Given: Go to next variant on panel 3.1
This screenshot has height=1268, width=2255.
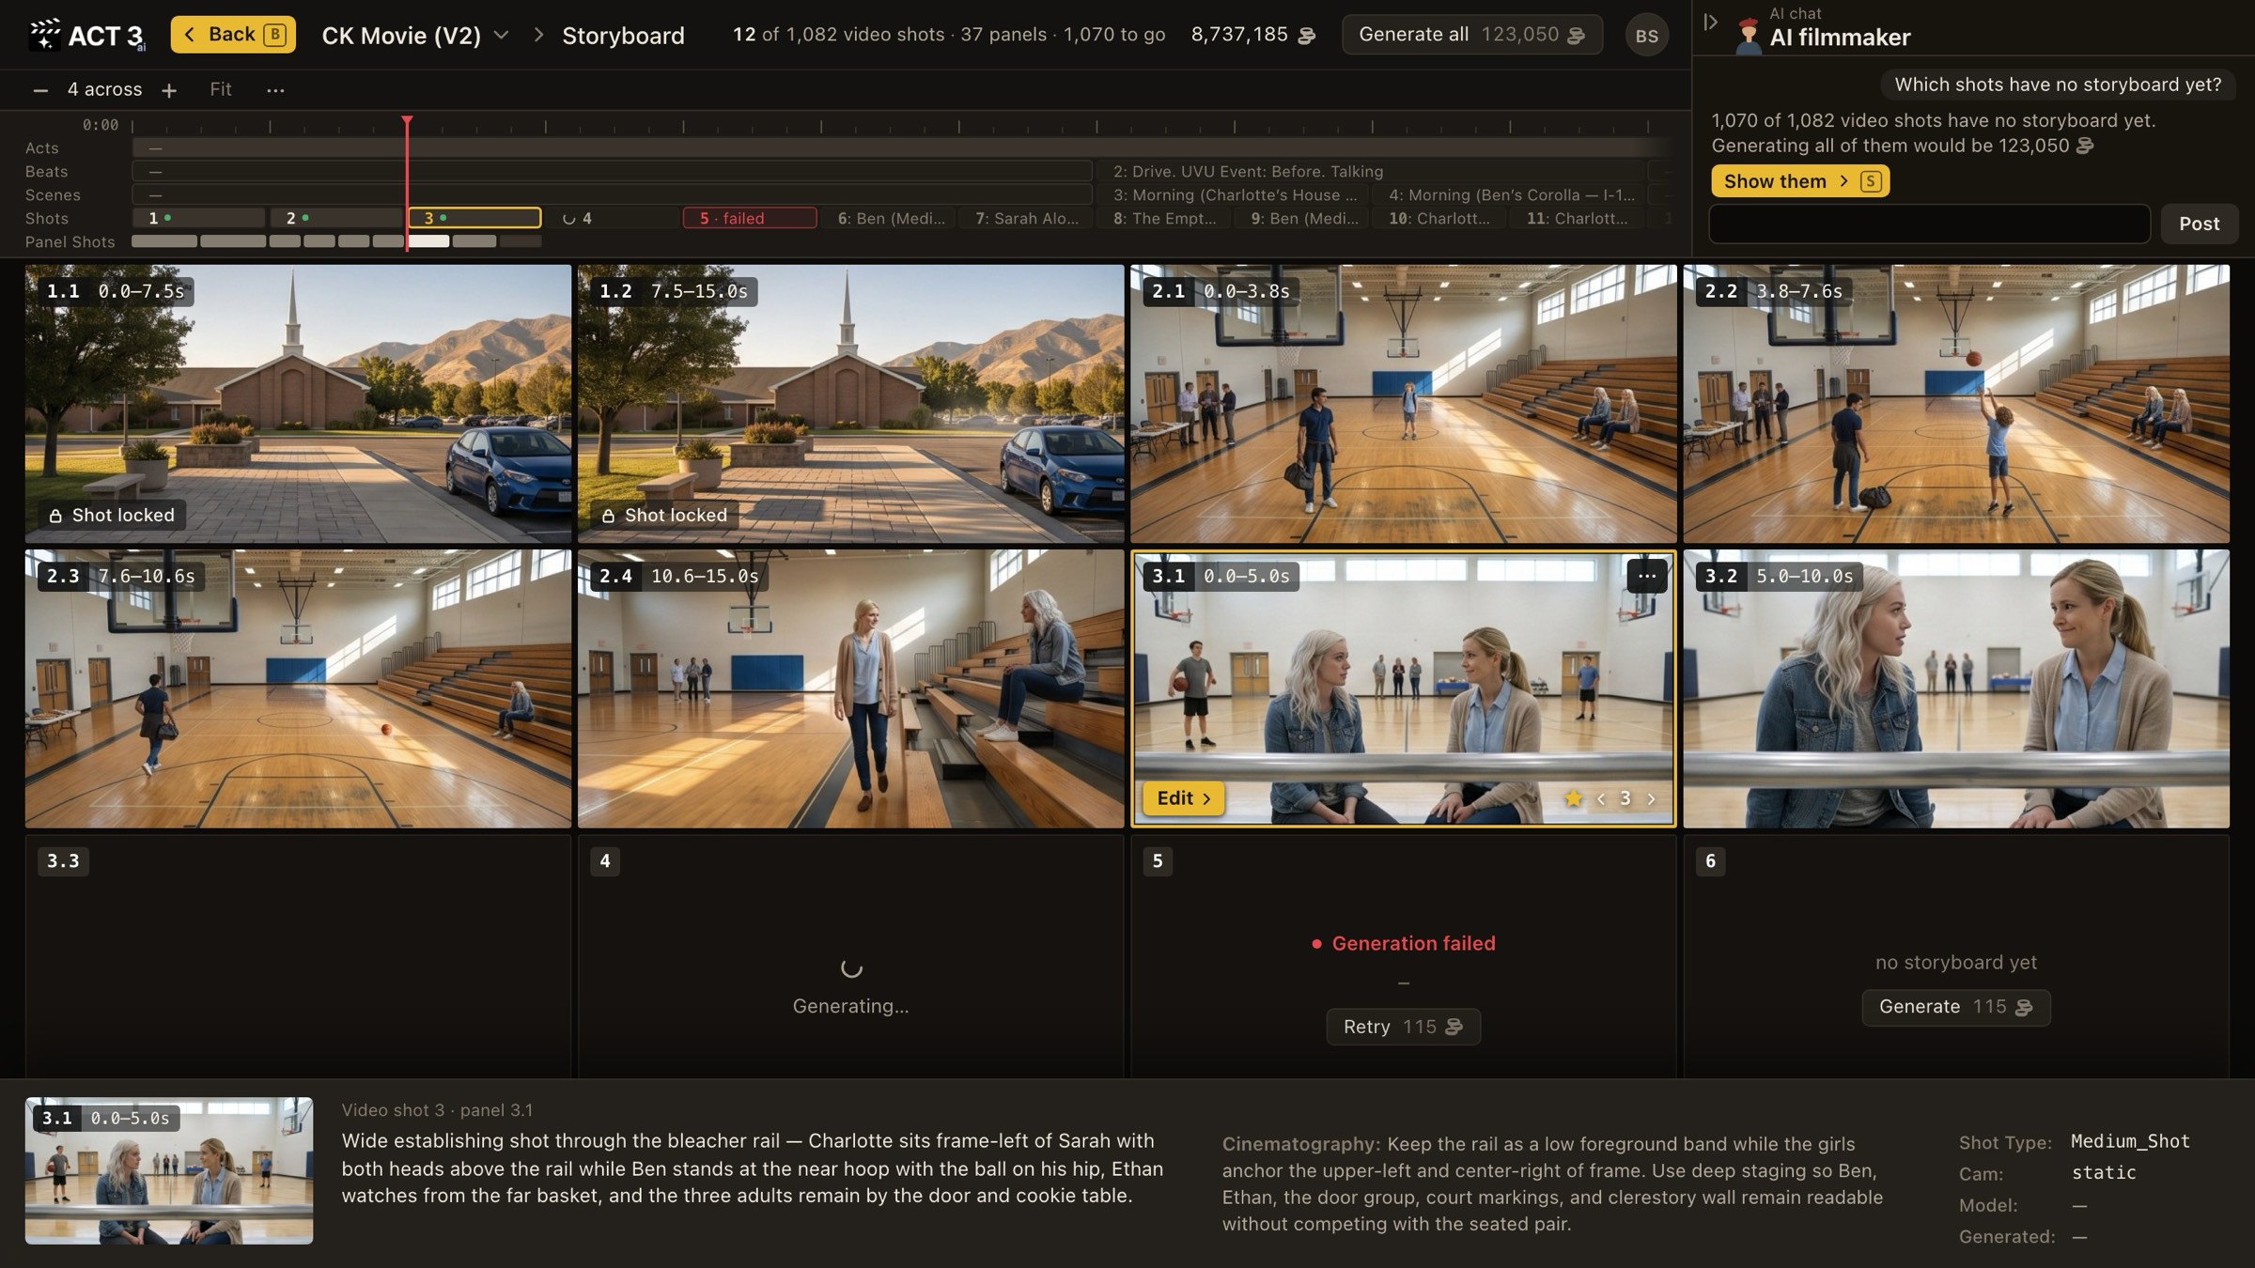Looking at the screenshot, I should (1651, 798).
